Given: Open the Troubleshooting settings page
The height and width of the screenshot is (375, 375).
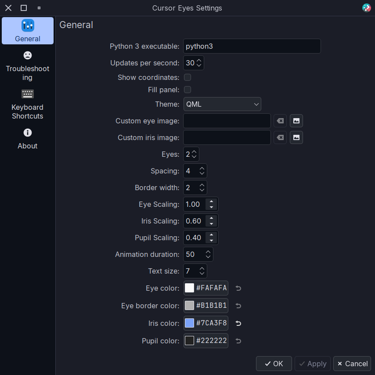Looking at the screenshot, I should point(28,66).
